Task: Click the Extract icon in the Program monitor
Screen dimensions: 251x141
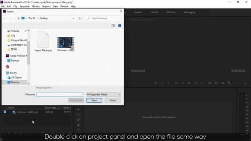Action: tap(216, 83)
